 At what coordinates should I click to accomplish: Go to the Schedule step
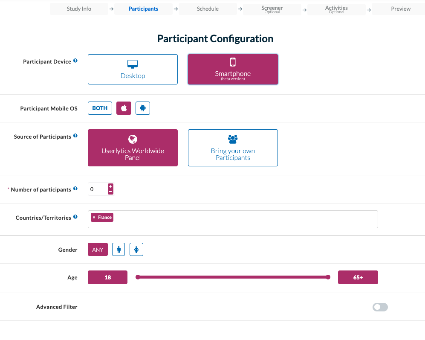pyautogui.click(x=208, y=9)
